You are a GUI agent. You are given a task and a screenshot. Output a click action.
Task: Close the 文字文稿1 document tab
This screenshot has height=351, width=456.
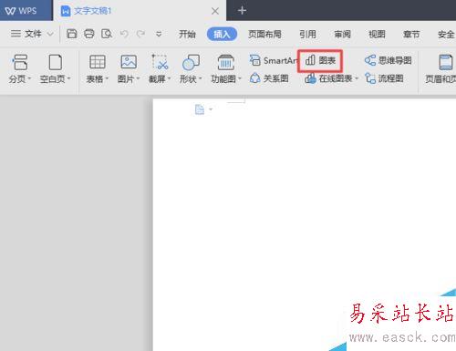point(215,11)
